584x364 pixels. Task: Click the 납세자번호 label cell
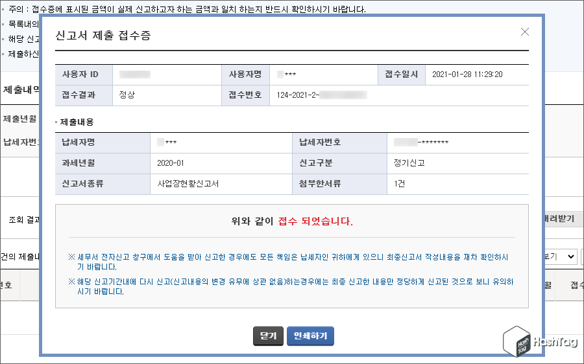[339, 142]
